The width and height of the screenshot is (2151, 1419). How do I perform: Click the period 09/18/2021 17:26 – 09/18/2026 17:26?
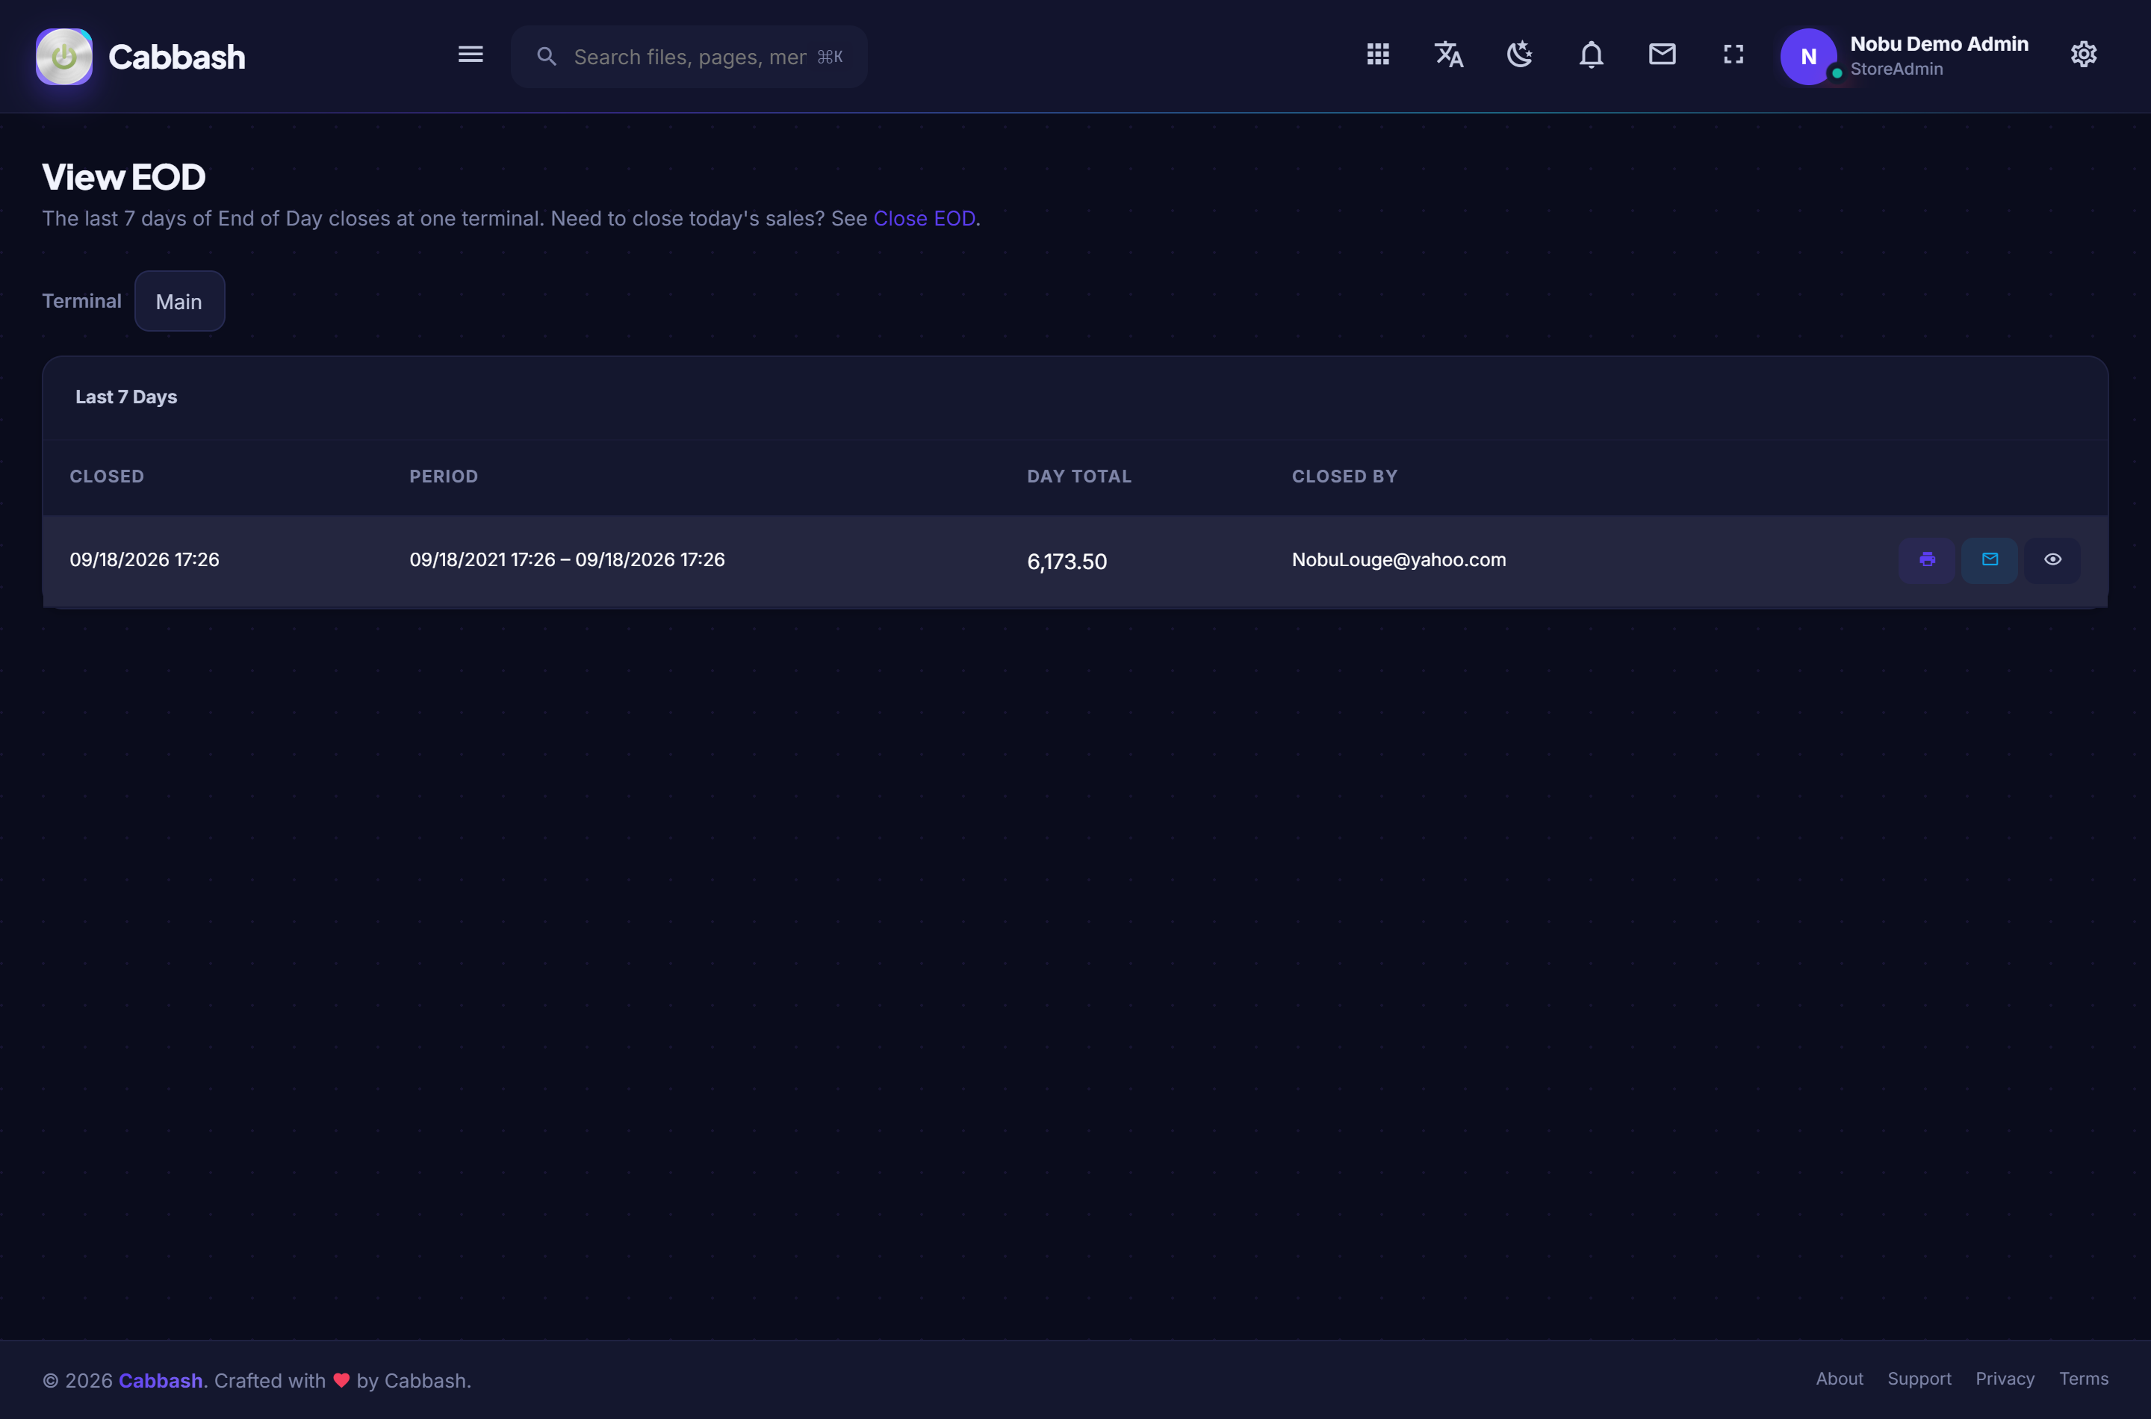point(568,560)
